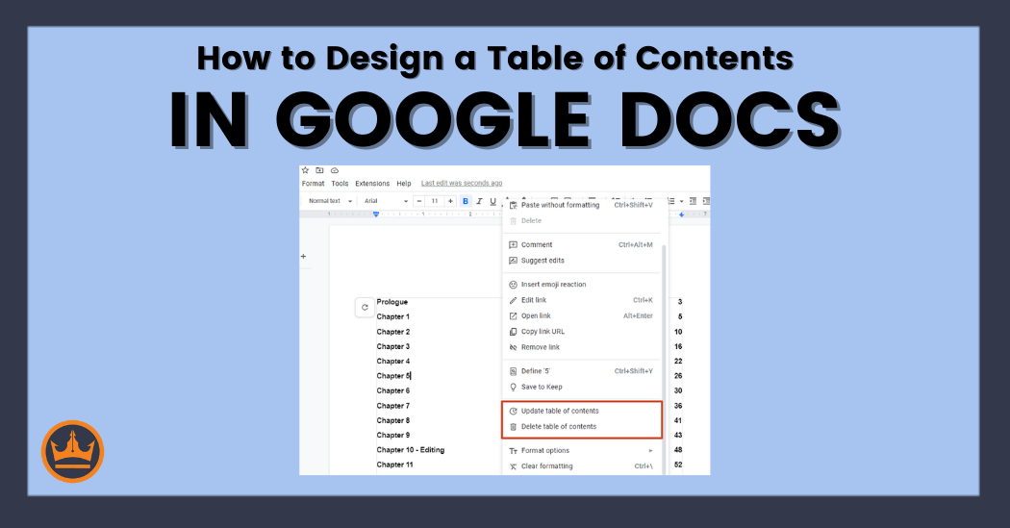Viewport: 1010px width, 528px height.
Task: Expand Format options submenu
Action: pyautogui.click(x=580, y=450)
